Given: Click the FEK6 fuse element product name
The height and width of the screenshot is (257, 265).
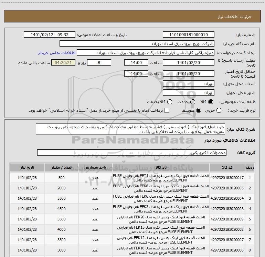Looking at the screenshot, I should (161, 199).
